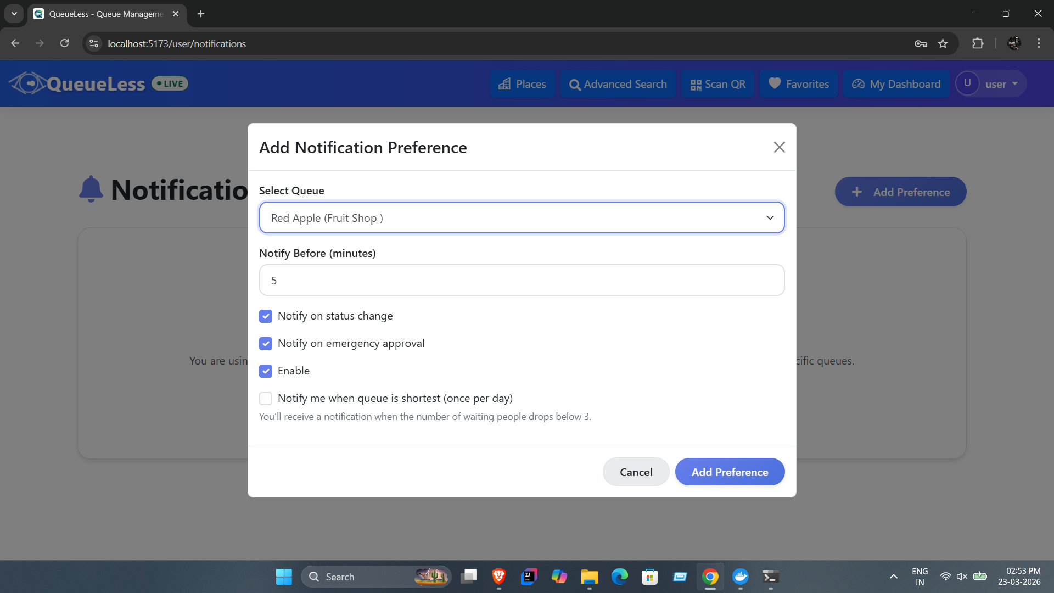
Task: Click the notification bell icon beside heading
Action: 91,189
